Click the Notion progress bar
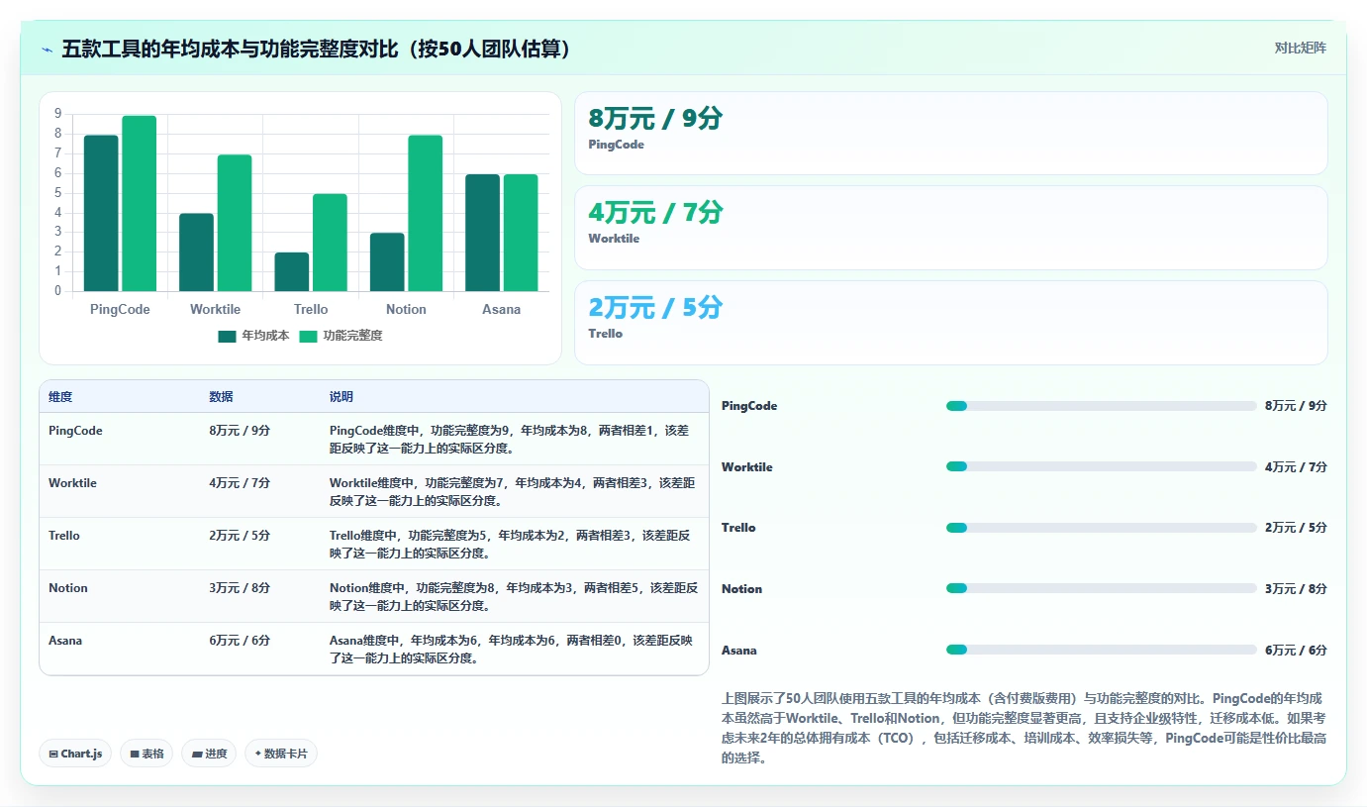Image resolution: width=1367 pixels, height=807 pixels. tap(1102, 588)
